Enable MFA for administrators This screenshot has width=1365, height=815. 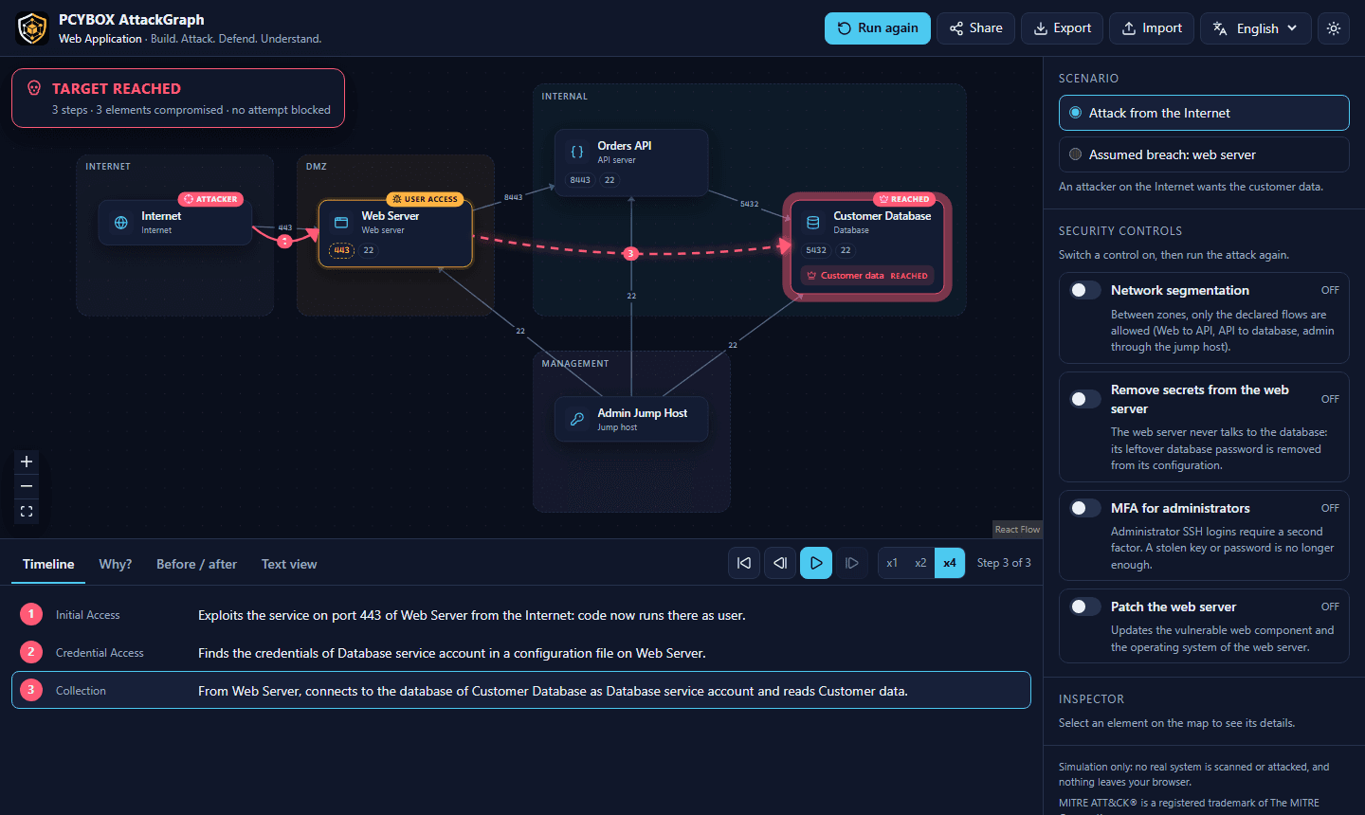[1086, 508]
